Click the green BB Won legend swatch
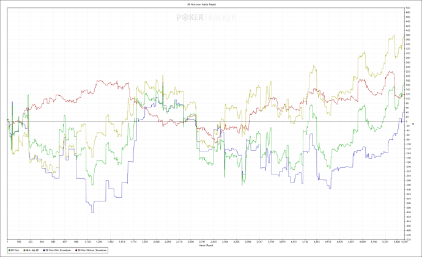Image resolution: width=422 pixels, height=257 pixels. (9, 250)
